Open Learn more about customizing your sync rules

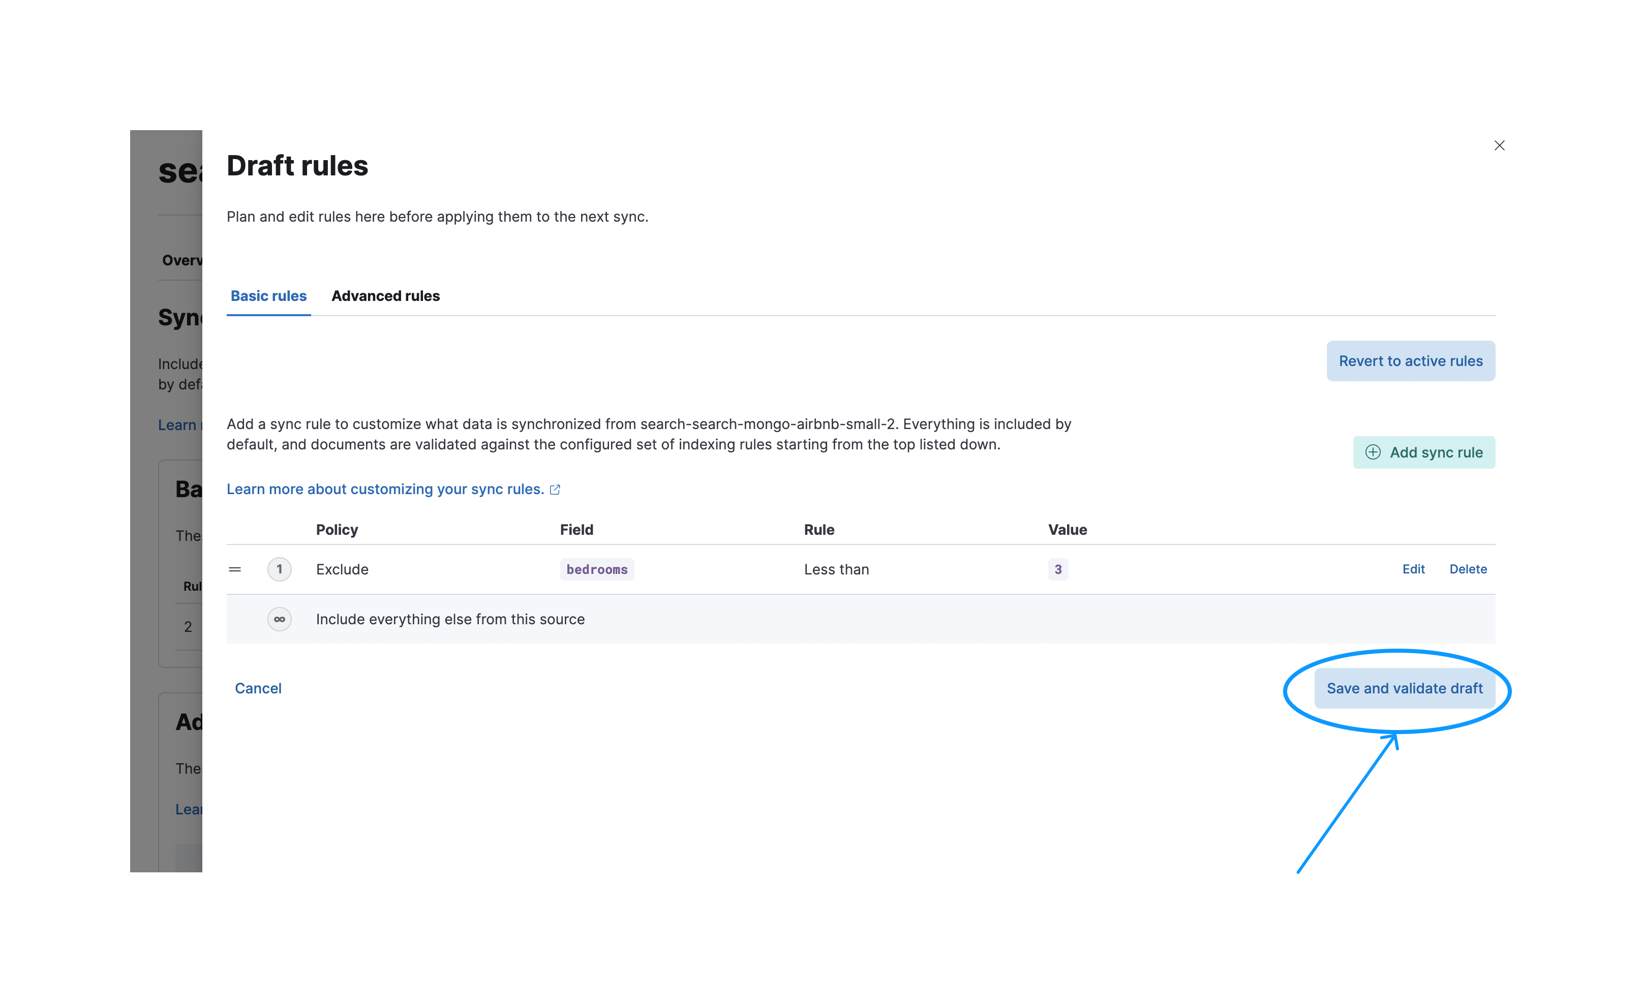click(385, 489)
